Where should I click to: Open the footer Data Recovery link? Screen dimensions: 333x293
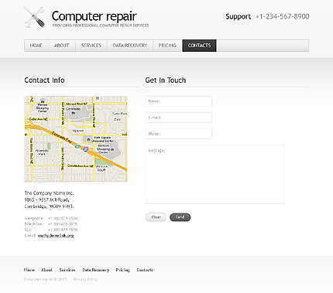96,270
